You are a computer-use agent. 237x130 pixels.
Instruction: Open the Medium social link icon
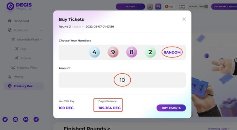tap(26, 119)
